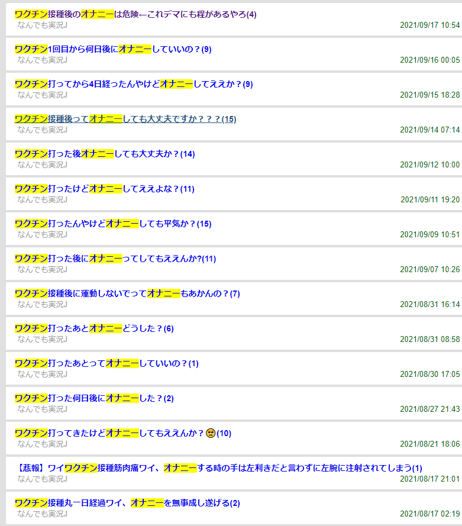Click the dizzy face emoji in thread title
This screenshot has width=462, height=526.
(x=210, y=433)
